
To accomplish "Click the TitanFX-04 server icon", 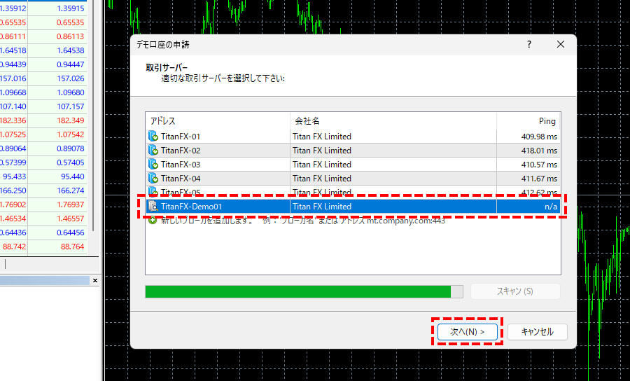I will click(x=153, y=178).
